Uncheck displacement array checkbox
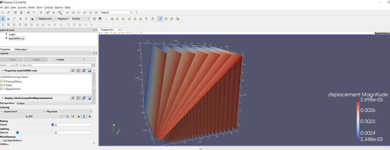This screenshot has height=150, width=390. 2,89
